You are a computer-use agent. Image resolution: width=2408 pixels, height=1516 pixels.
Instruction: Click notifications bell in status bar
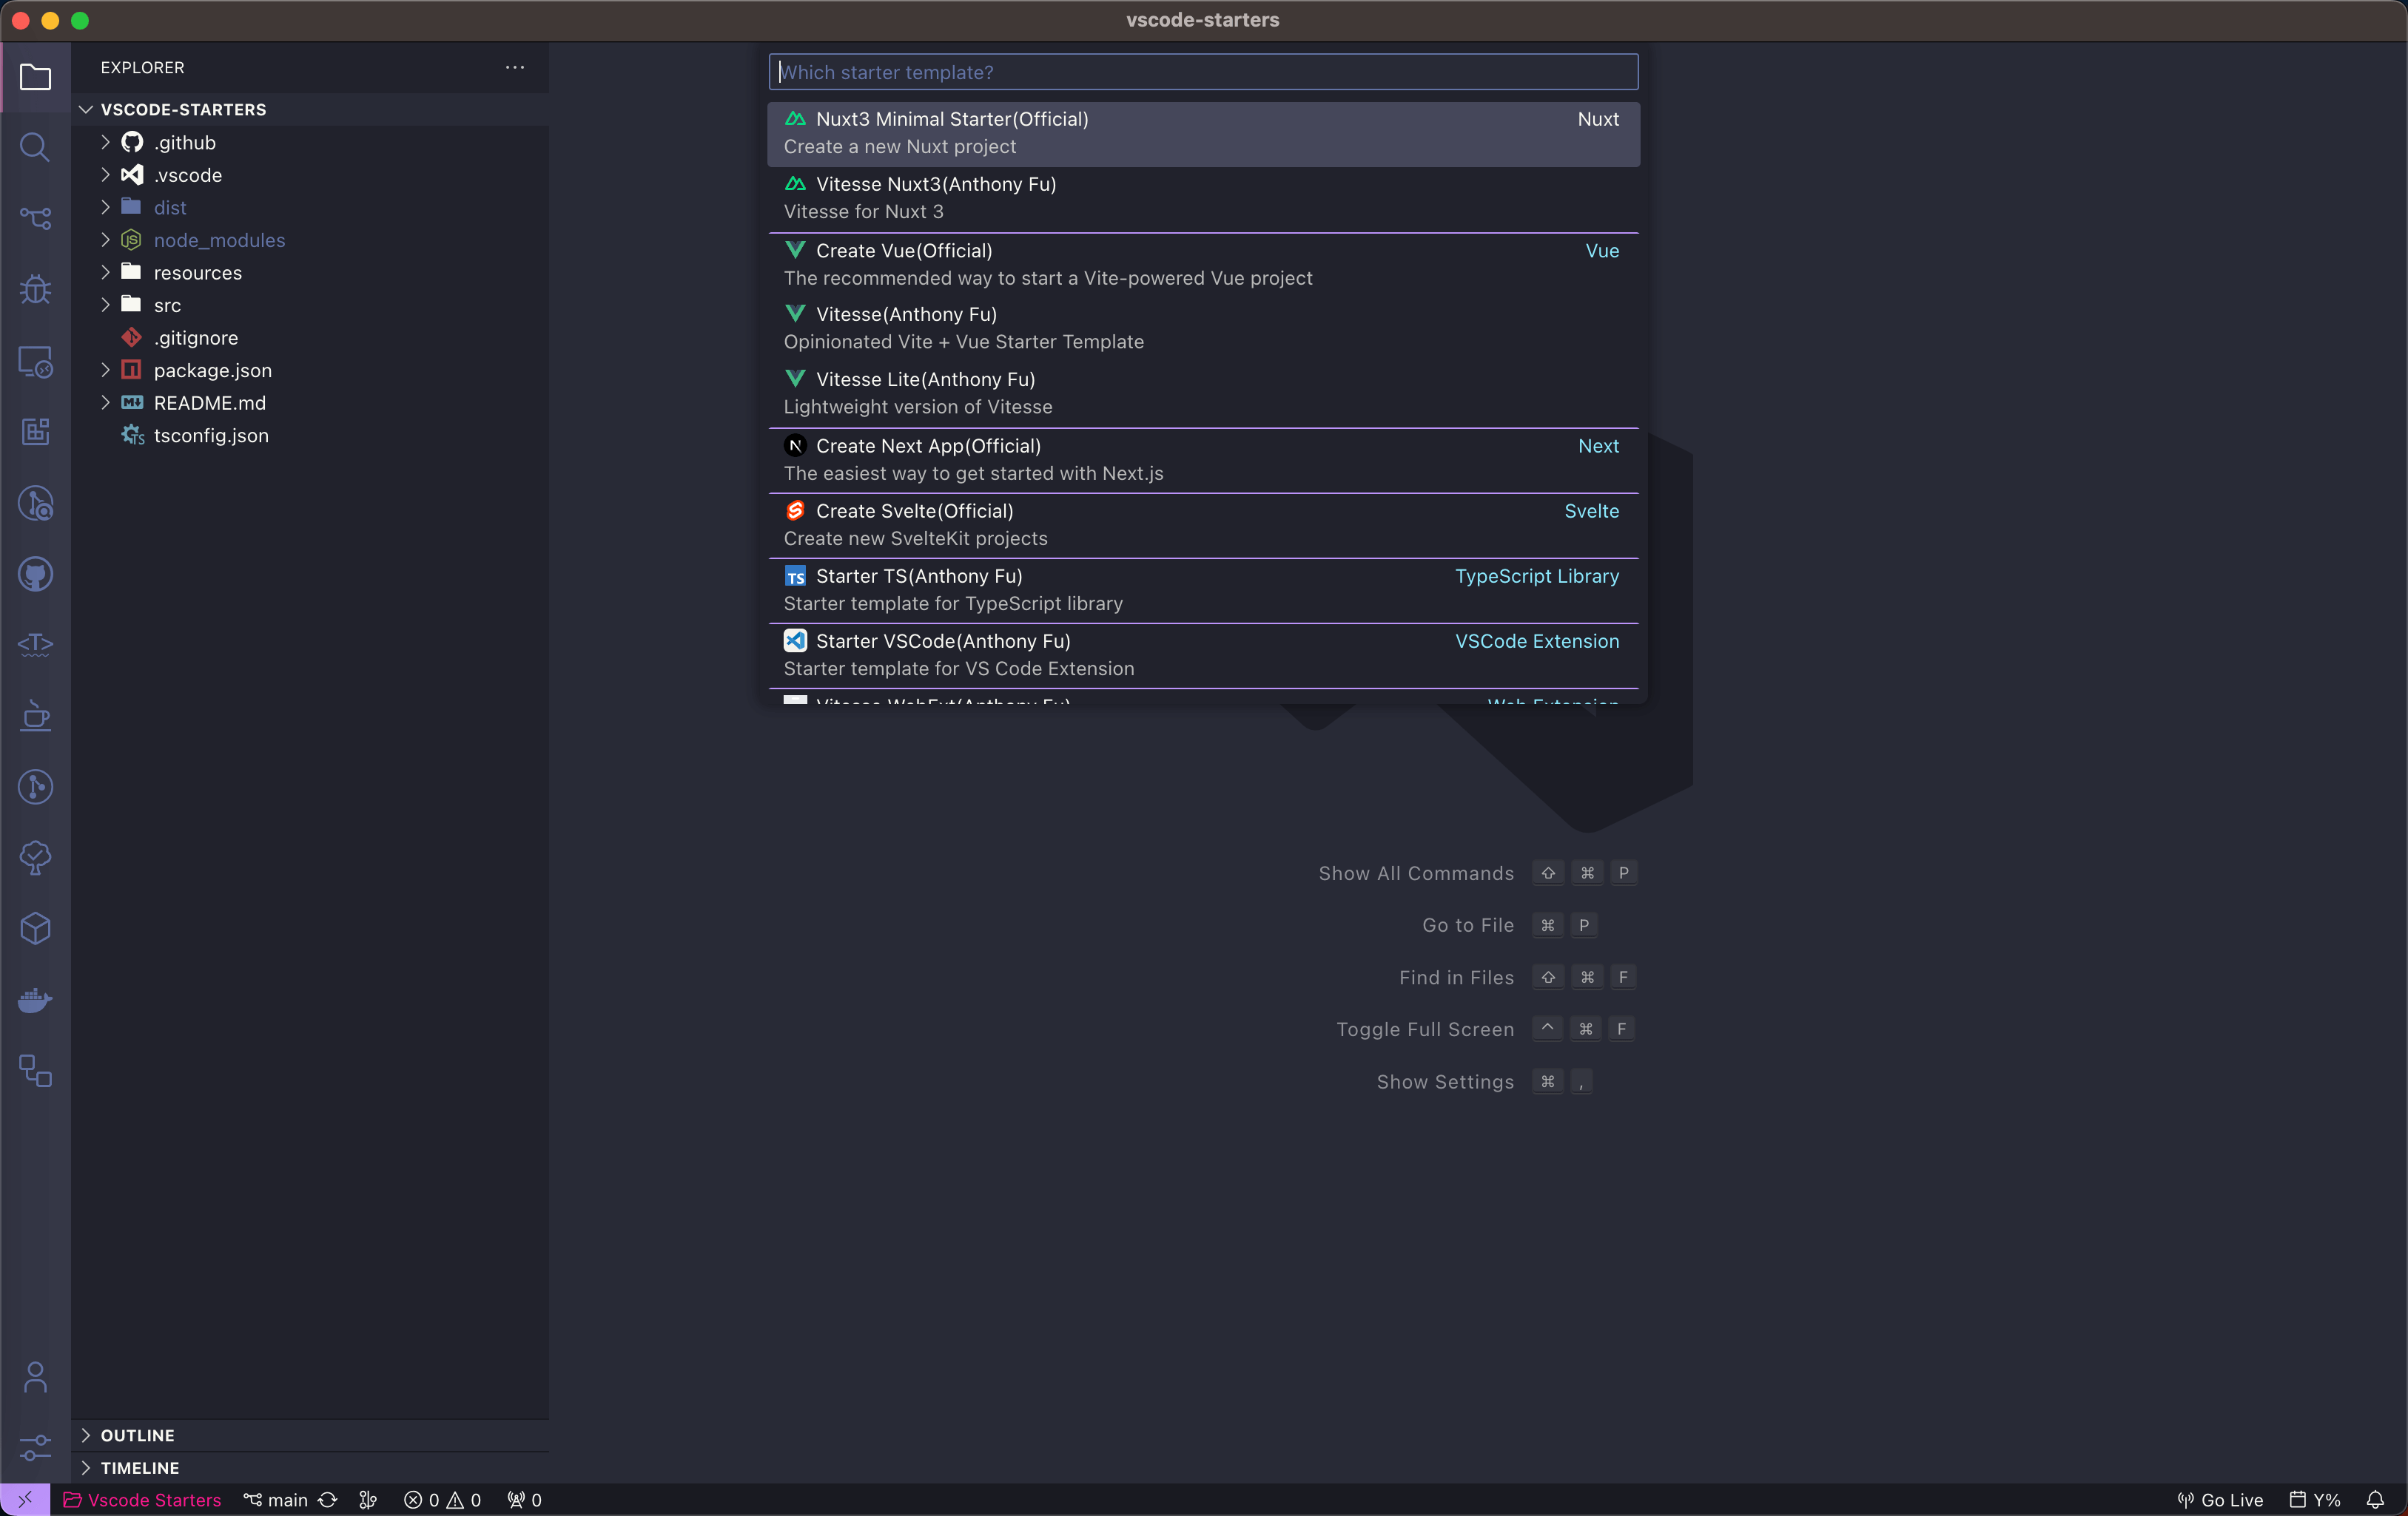(x=2375, y=1499)
